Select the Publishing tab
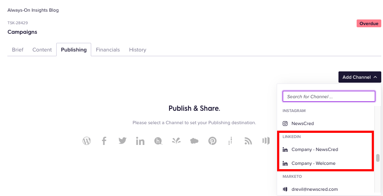Viewport: 383px width, 196px height. pyautogui.click(x=74, y=50)
